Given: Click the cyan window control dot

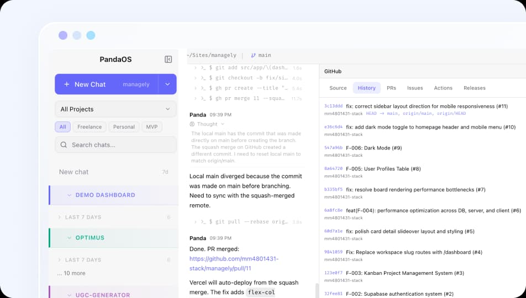Looking at the screenshot, I should point(91,35).
